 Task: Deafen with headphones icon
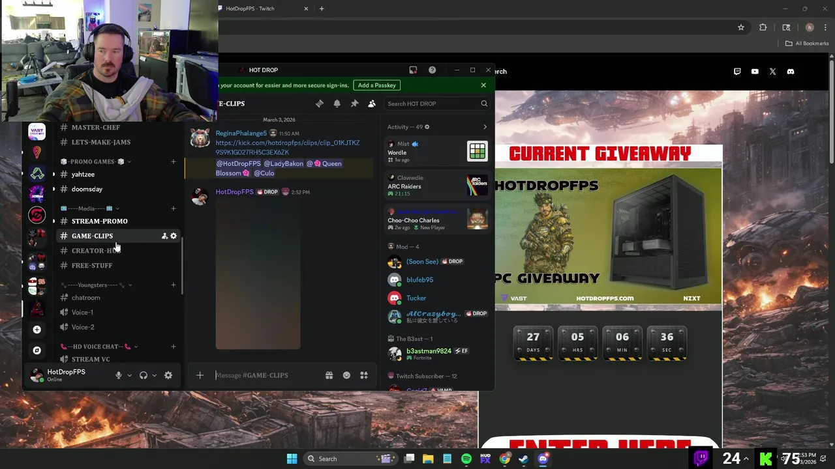(143, 375)
